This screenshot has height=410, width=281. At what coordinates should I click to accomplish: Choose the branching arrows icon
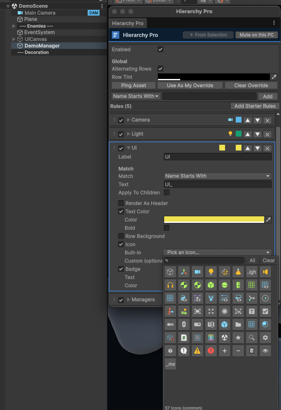[x=252, y=298]
